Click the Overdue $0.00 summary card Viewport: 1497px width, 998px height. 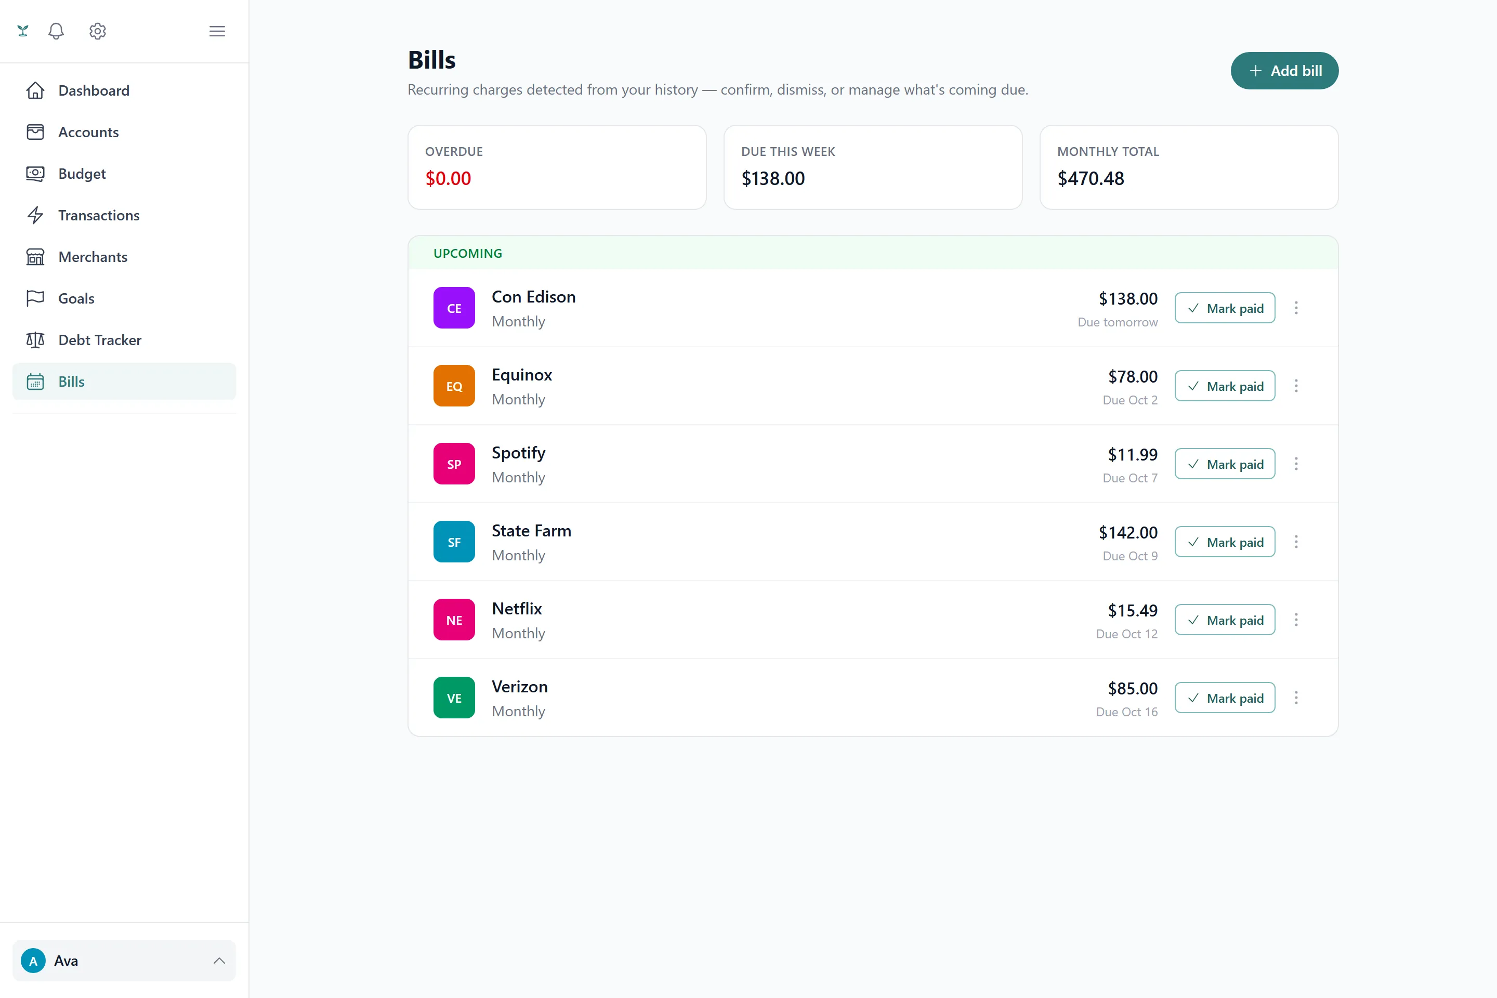[x=557, y=167]
